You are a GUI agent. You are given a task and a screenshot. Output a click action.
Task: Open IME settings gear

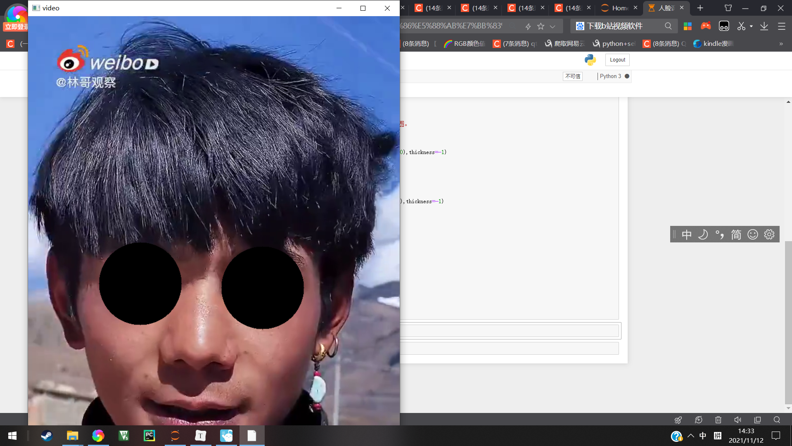point(769,235)
